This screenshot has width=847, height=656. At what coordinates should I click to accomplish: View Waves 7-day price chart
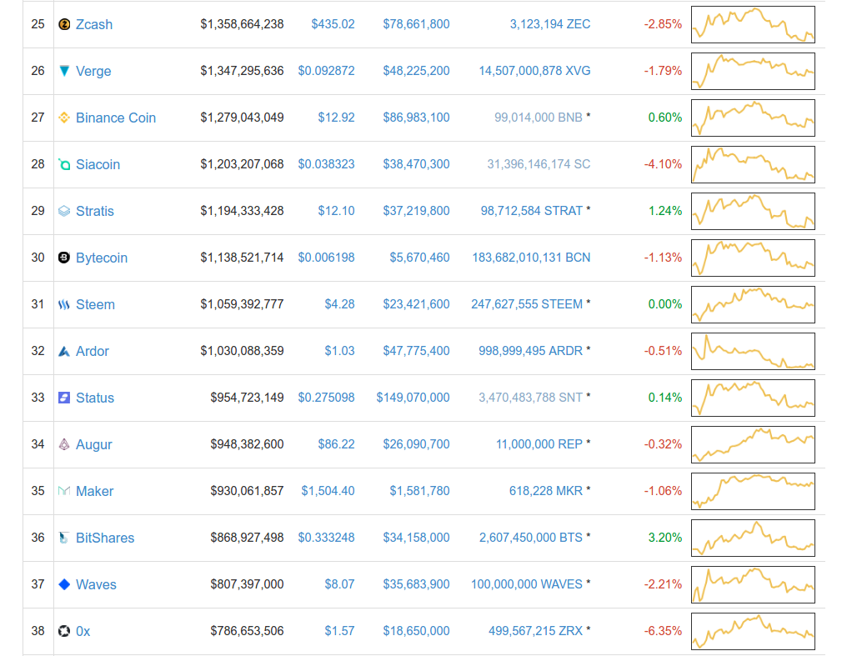pos(753,584)
